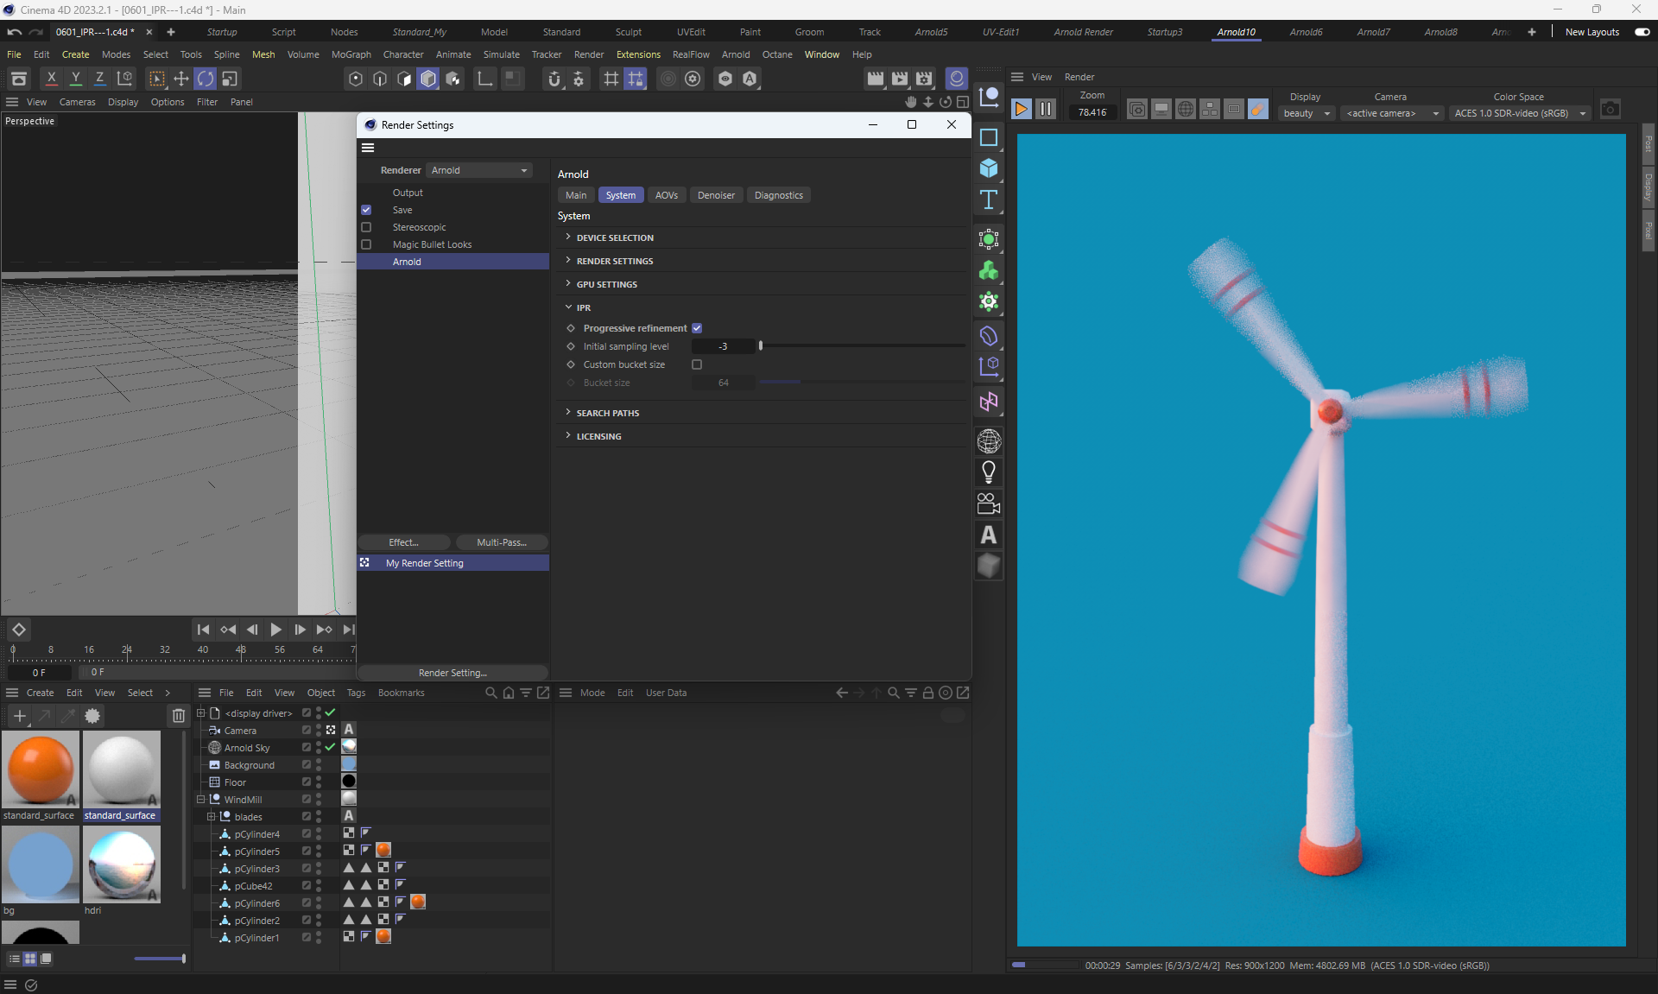Screen dimensions: 1658x994
Task: Open the Renderer dropdown
Action: pyautogui.click(x=479, y=170)
